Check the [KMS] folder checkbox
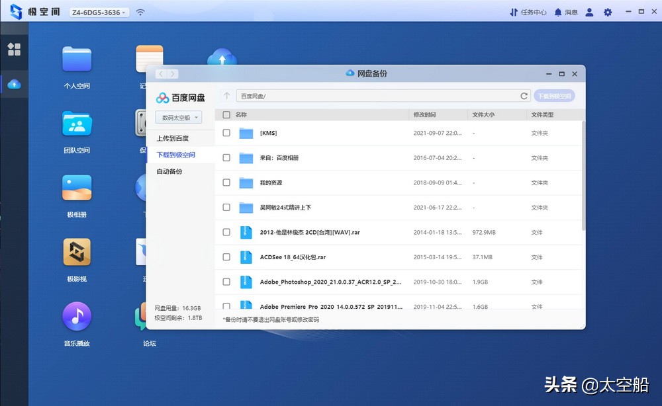662x406 pixels. click(x=226, y=133)
